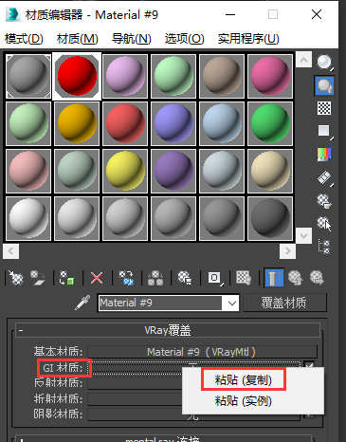Click the Material #9 (VRayMtl) base material button

pos(202,352)
